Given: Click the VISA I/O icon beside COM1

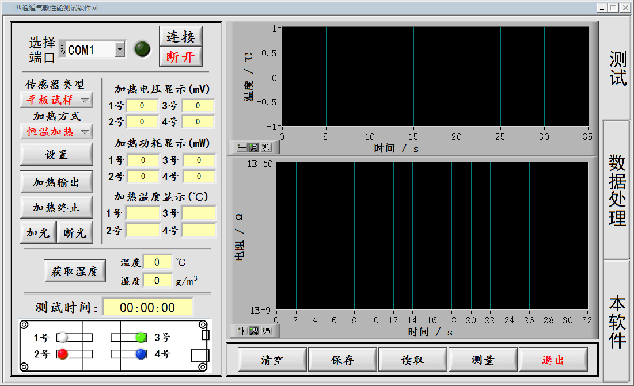Looking at the screenshot, I should point(62,50).
